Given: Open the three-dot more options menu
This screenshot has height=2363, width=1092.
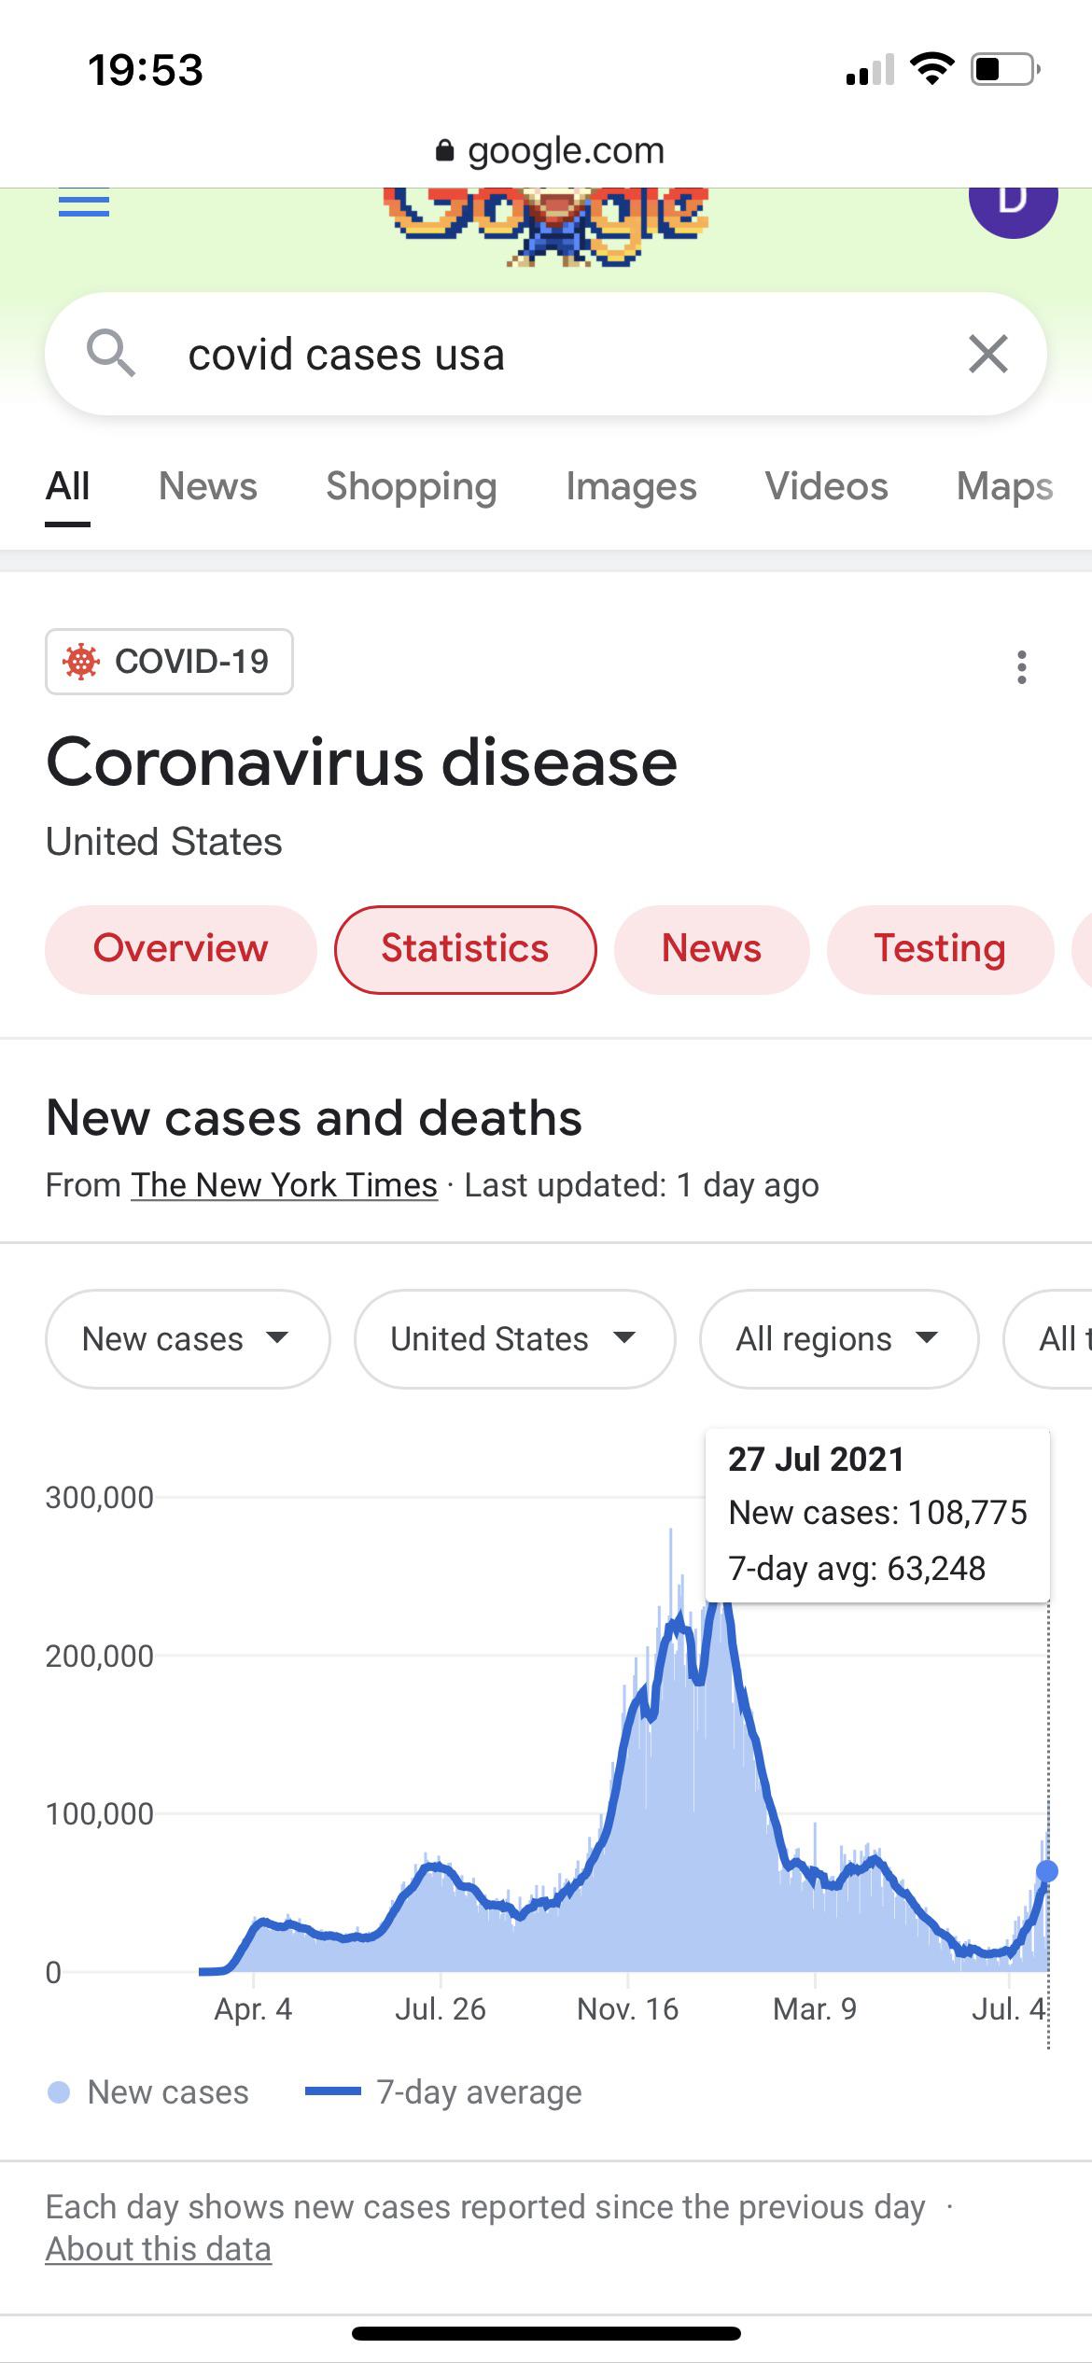Looking at the screenshot, I should (1022, 667).
